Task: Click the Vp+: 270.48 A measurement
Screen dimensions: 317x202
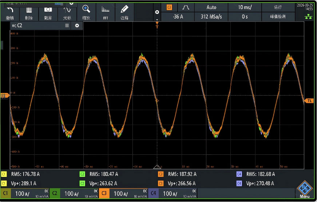Action: [260, 183]
